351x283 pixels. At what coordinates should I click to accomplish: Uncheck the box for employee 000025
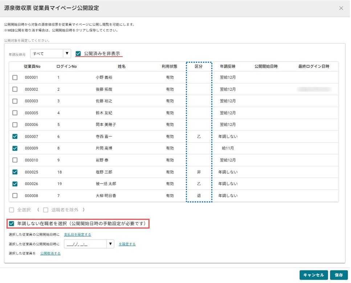click(x=15, y=172)
